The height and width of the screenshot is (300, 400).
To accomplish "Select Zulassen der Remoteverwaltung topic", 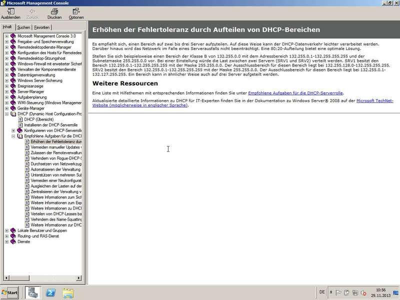I will point(56,153).
